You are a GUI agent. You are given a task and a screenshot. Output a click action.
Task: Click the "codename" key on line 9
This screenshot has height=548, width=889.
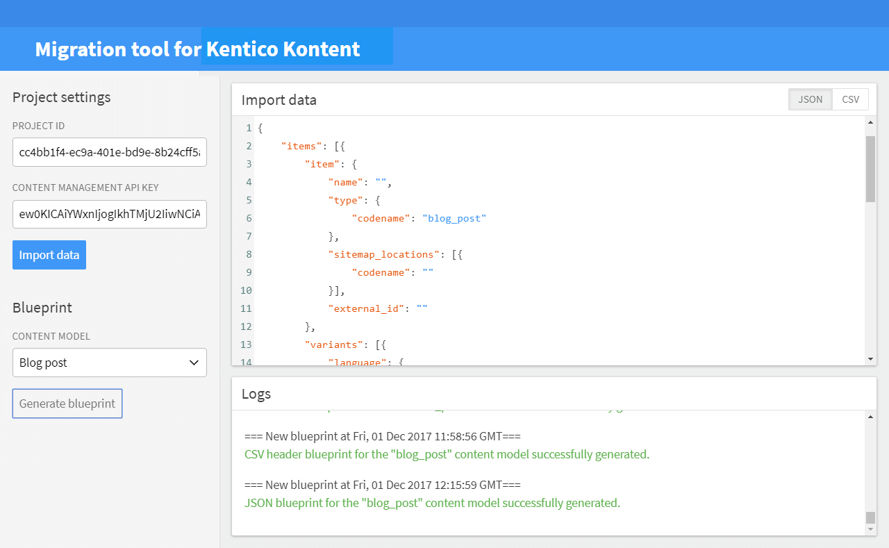tap(381, 272)
